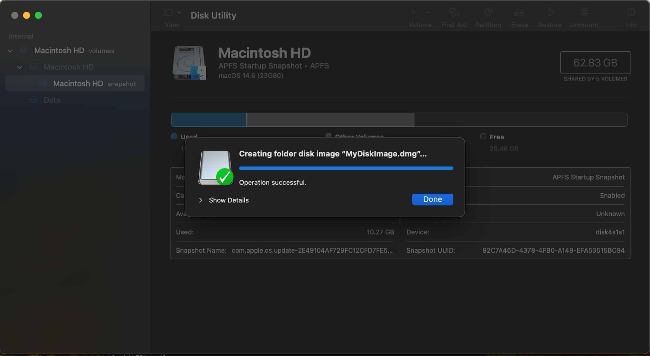Image resolution: width=650 pixels, height=356 pixels.
Task: Click the Partition toolbar label
Action: point(488,25)
